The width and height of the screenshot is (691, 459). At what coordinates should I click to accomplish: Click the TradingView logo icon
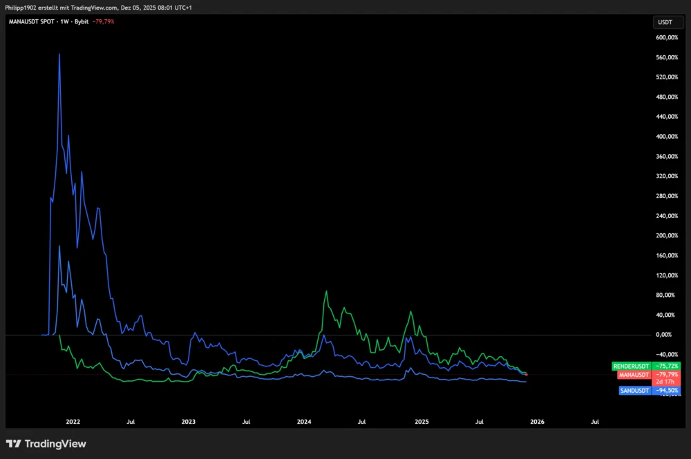point(12,444)
